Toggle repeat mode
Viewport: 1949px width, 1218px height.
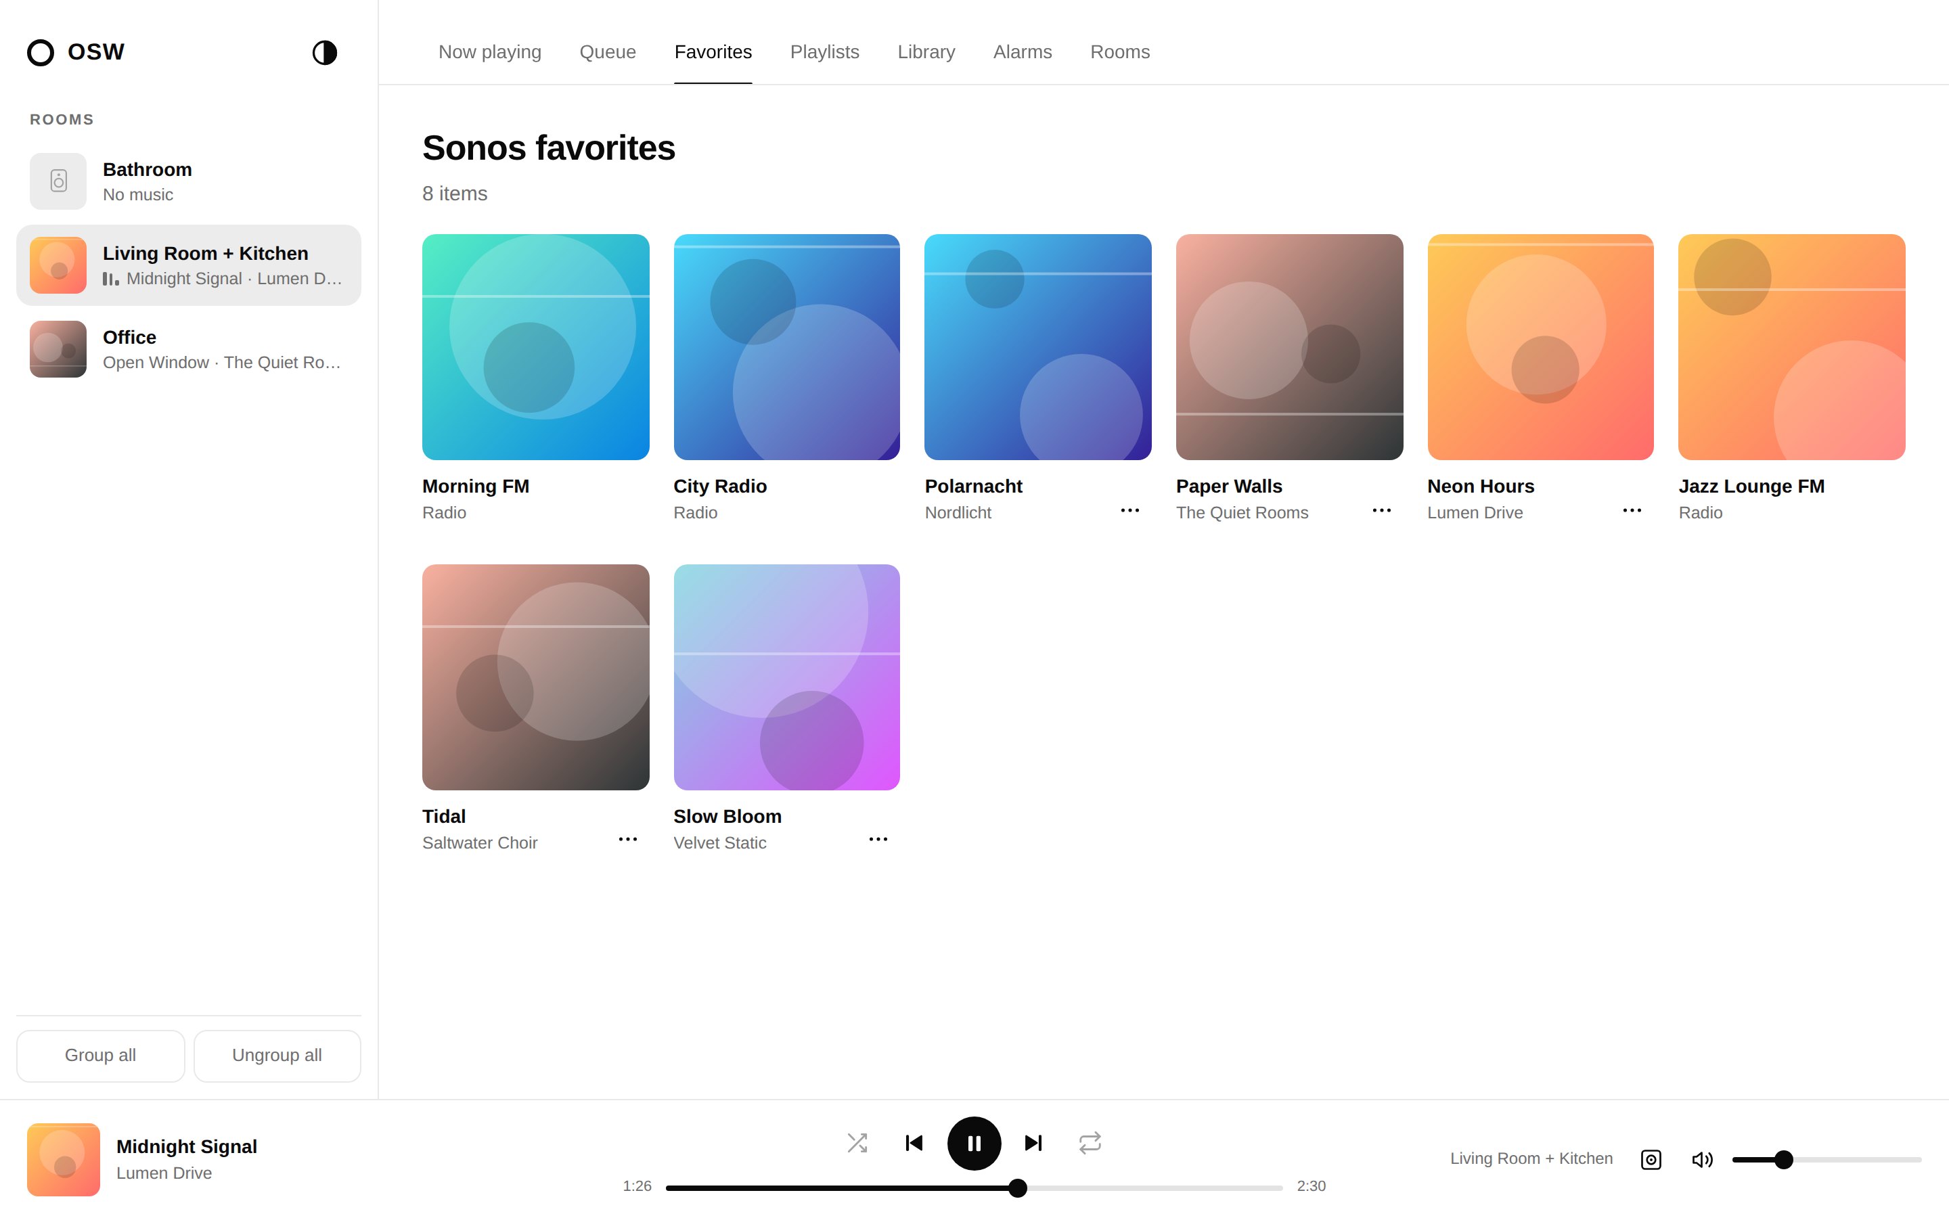click(x=1090, y=1142)
